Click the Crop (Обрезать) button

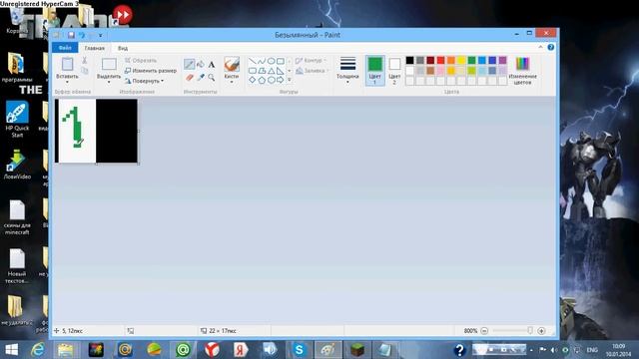point(141,60)
